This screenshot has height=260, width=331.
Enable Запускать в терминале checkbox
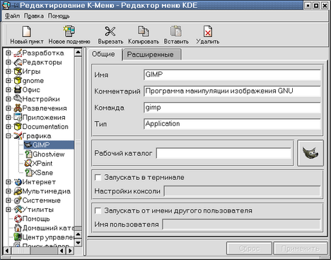click(98, 177)
